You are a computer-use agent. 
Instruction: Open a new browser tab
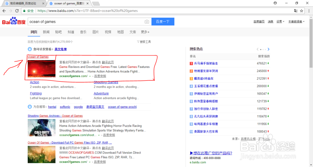(x=96, y=3)
